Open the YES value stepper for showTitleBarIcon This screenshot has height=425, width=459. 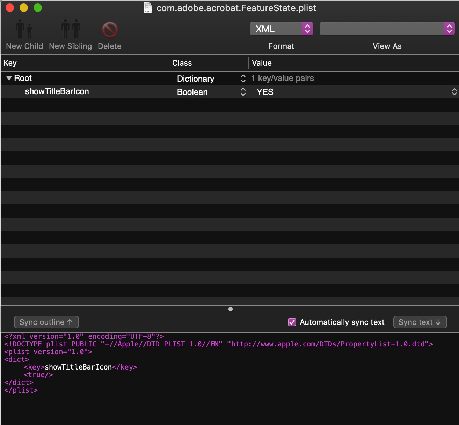[454, 92]
